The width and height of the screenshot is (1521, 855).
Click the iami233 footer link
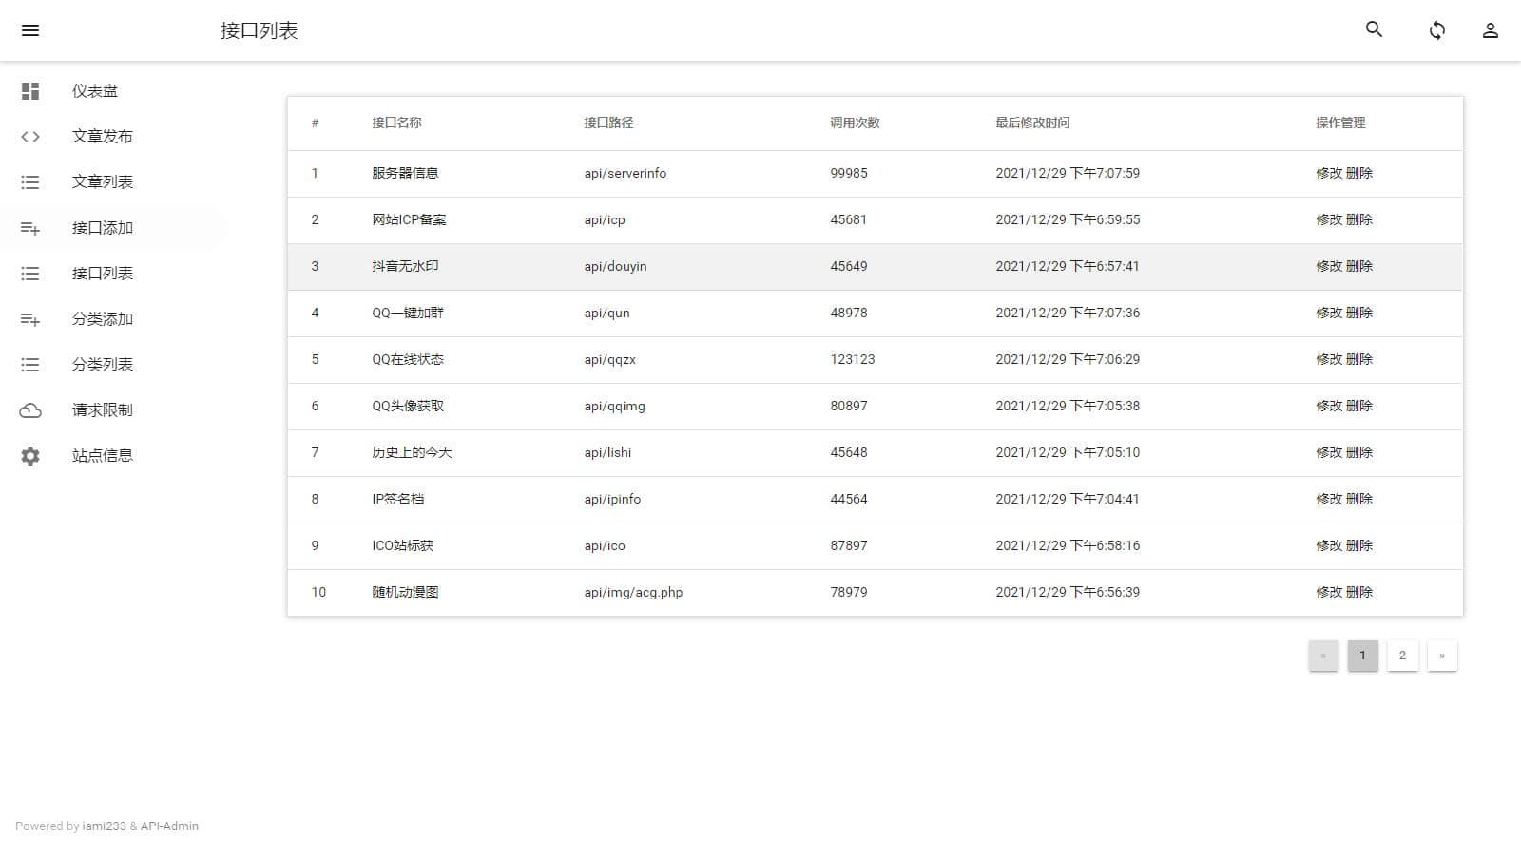coord(105,826)
